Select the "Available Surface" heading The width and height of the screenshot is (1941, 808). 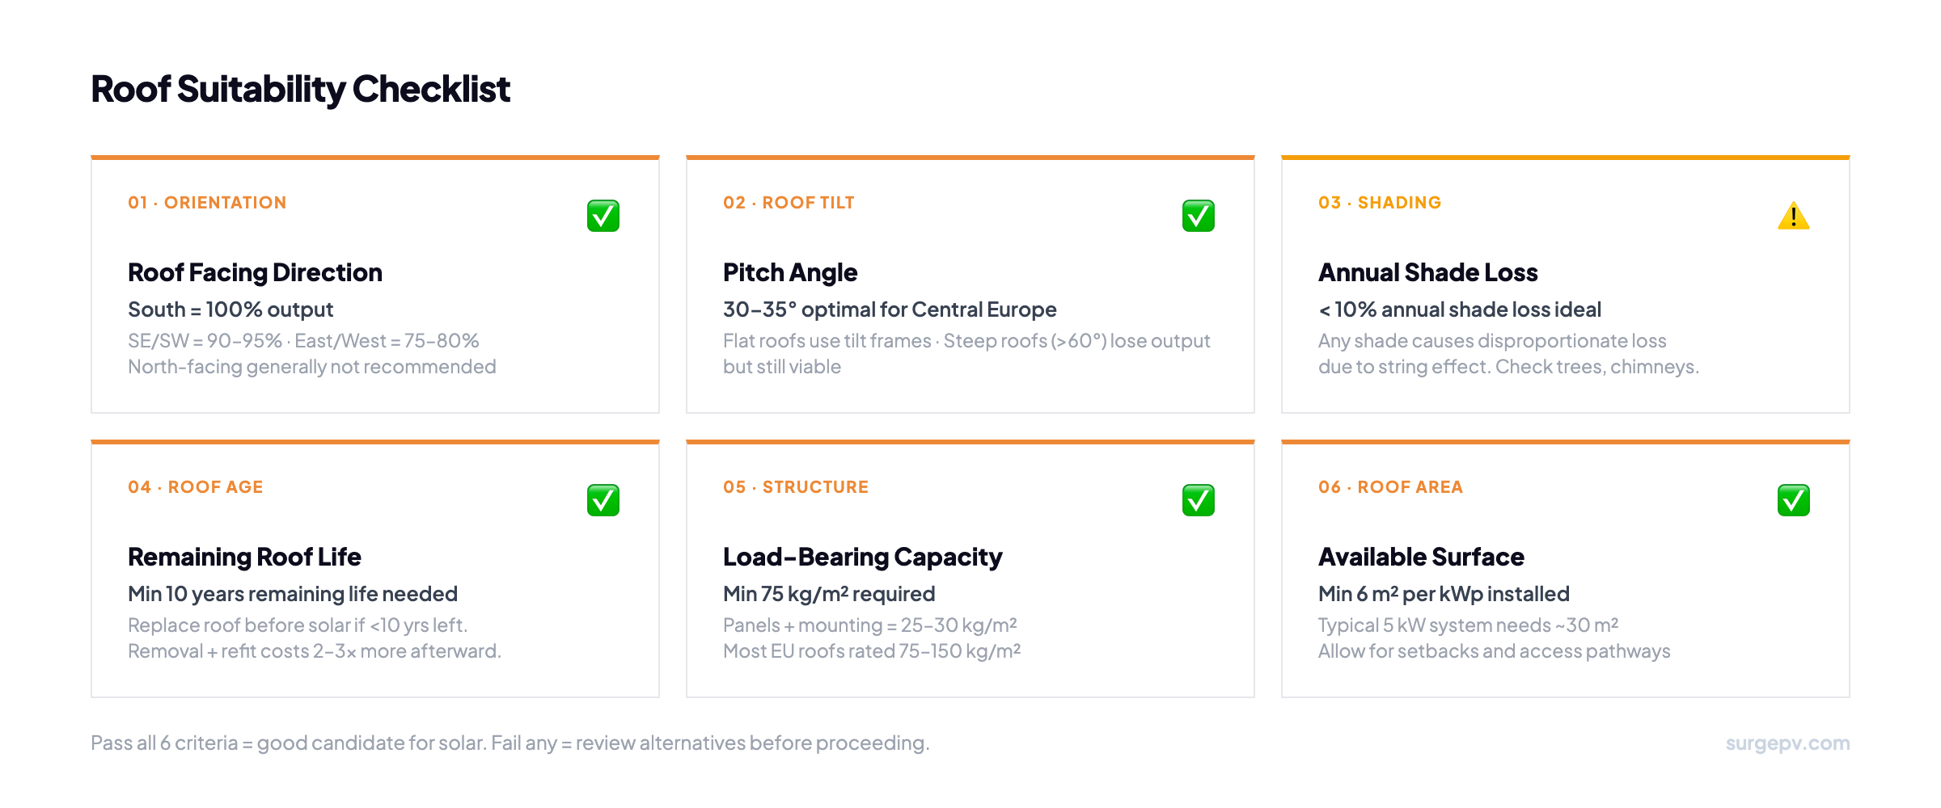click(x=1421, y=558)
